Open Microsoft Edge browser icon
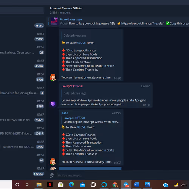This screenshot has width=189, height=189. [71, 185]
